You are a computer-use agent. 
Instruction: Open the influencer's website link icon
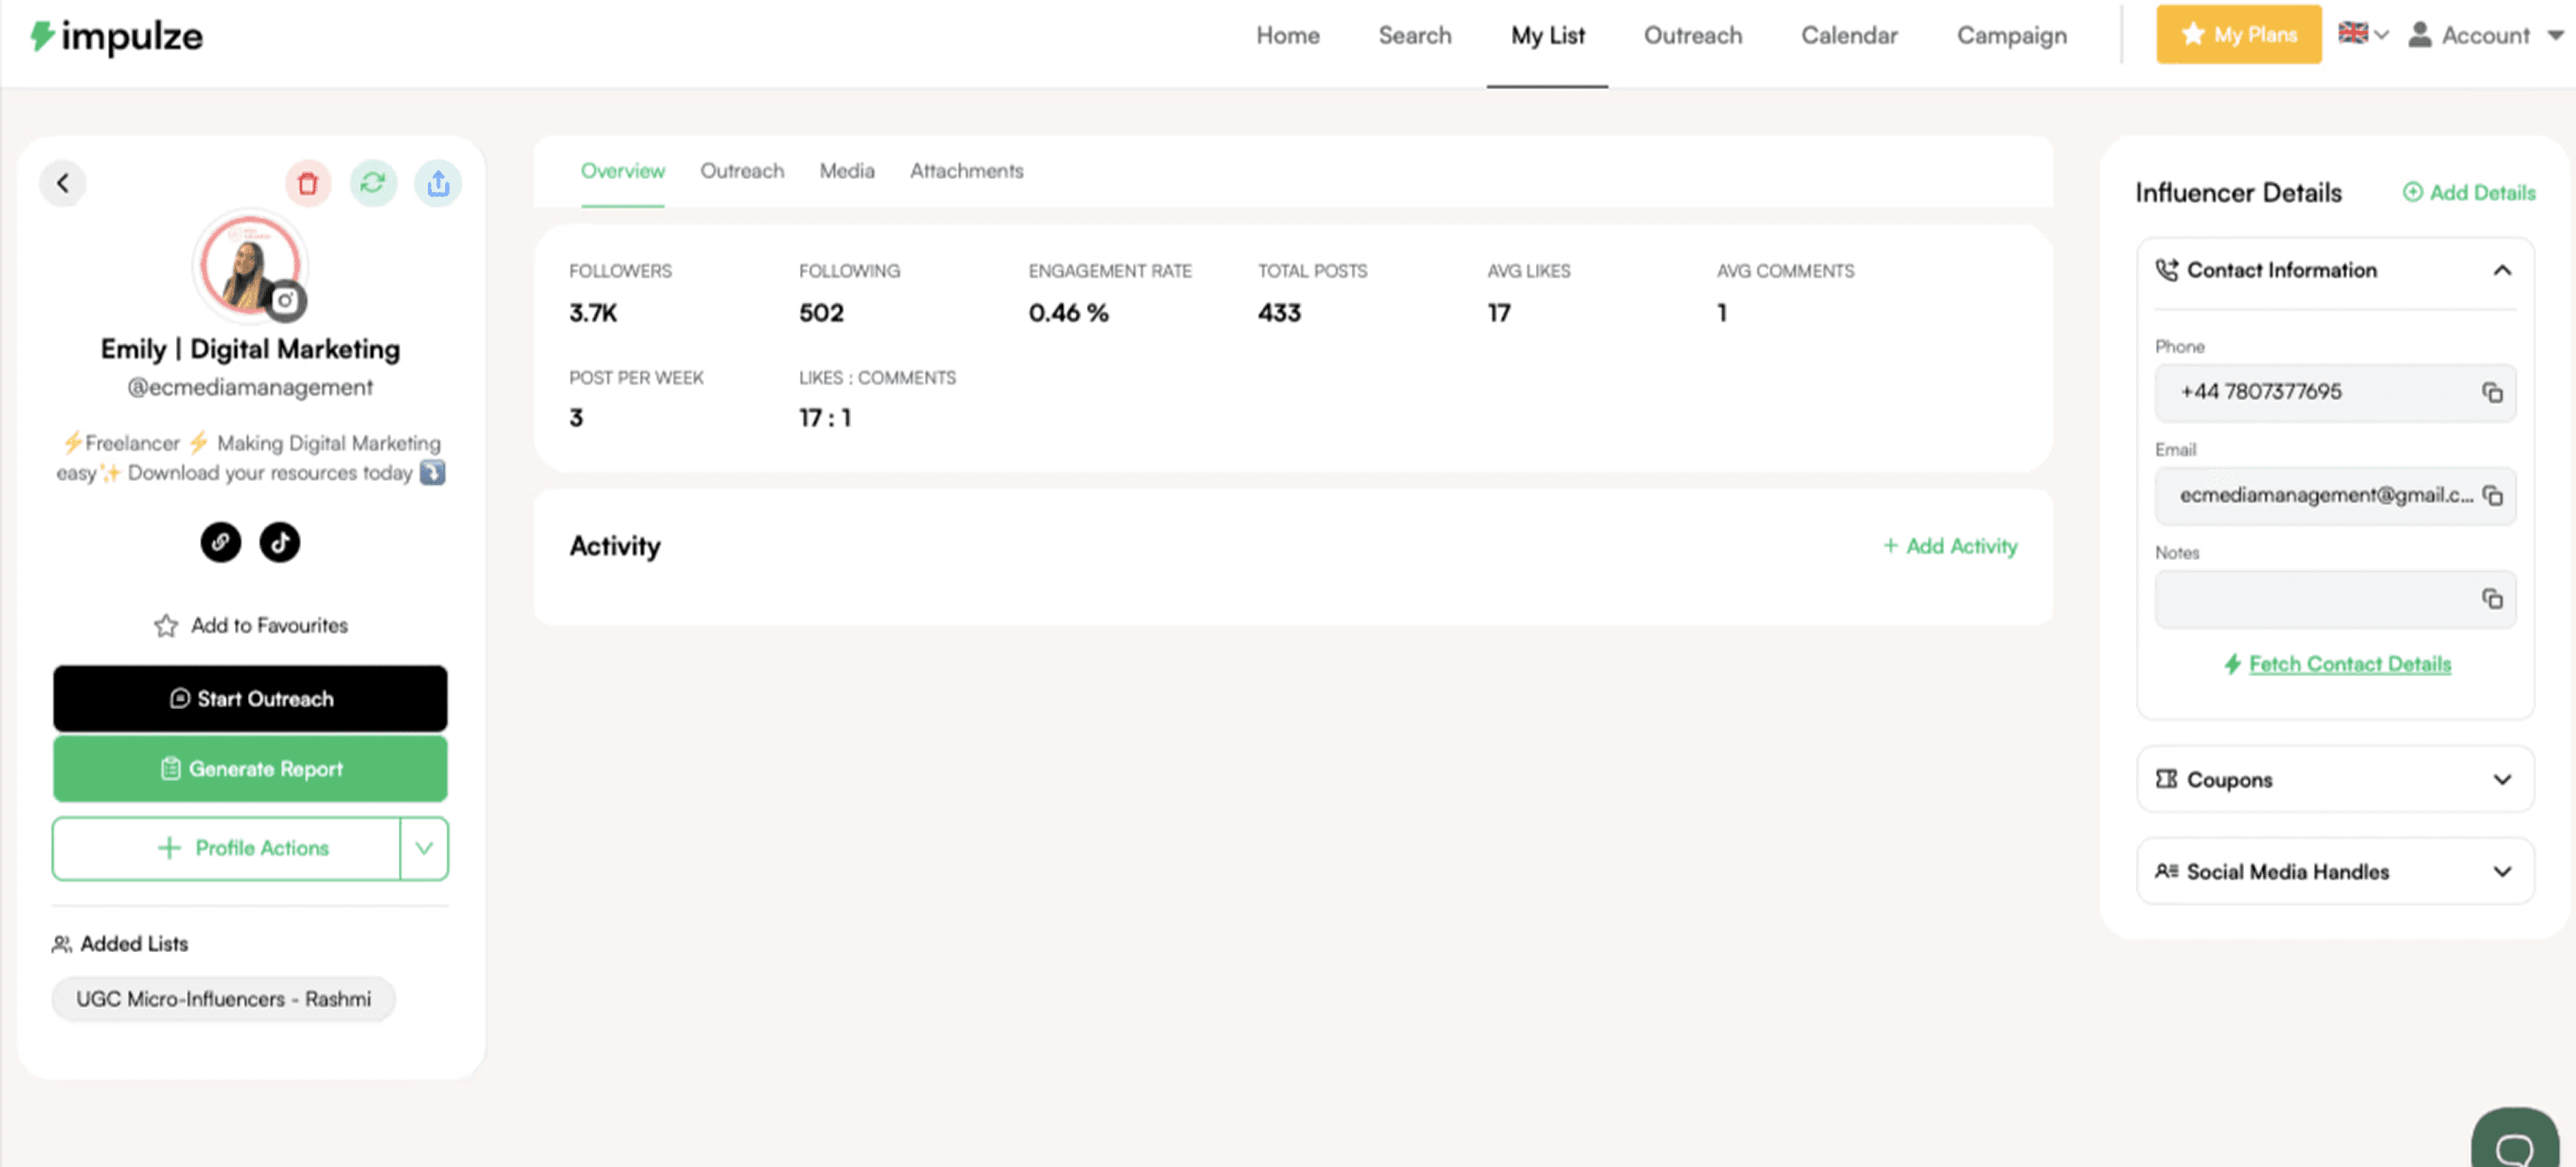(220, 542)
